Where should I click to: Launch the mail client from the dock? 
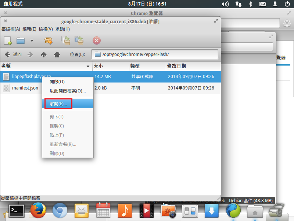point(81,210)
